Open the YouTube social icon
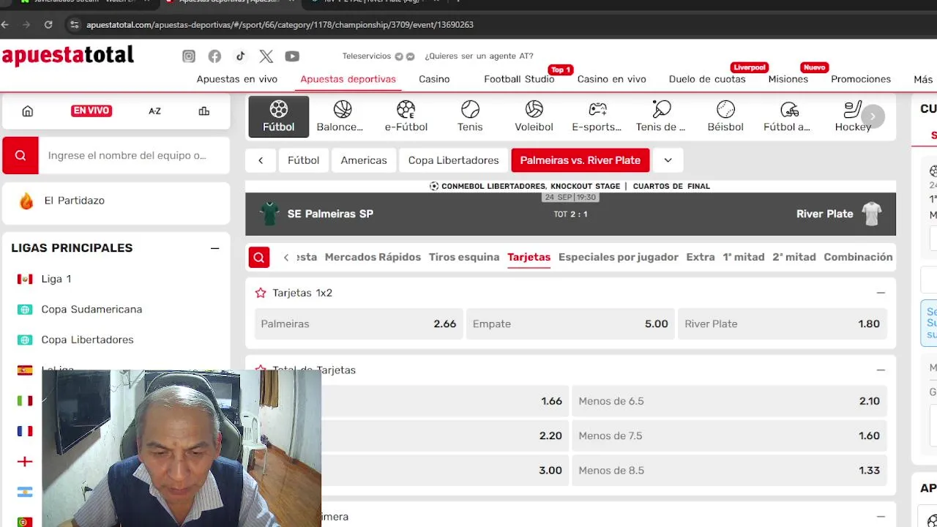The width and height of the screenshot is (937, 527). tap(292, 56)
